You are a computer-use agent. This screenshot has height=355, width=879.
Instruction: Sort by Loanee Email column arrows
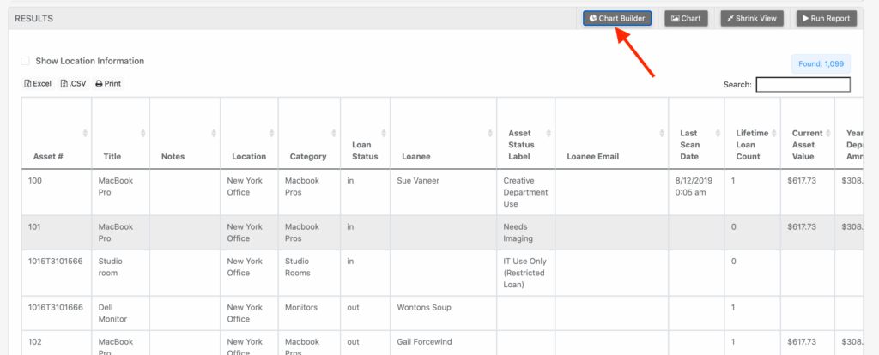tap(662, 133)
